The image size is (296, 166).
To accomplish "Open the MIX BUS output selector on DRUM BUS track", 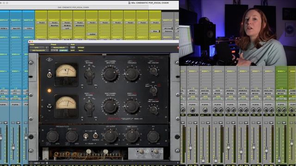I will click(x=231, y=93).
